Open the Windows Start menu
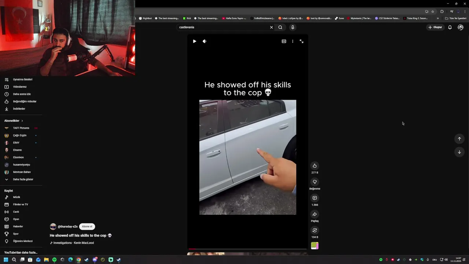This screenshot has height=264, width=469. 6,260
